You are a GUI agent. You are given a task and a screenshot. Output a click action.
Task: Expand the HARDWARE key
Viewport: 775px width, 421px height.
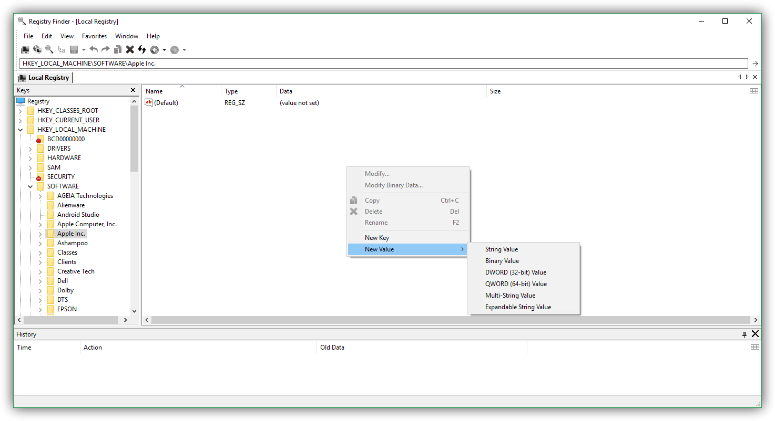[30, 158]
